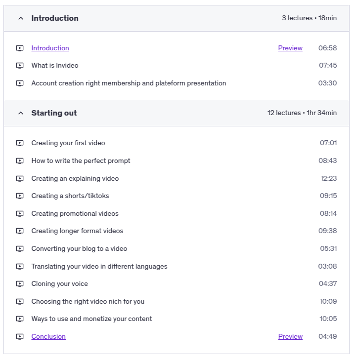Click video icon beside "Cloning your voice"
The height and width of the screenshot is (359, 354).
click(x=20, y=284)
